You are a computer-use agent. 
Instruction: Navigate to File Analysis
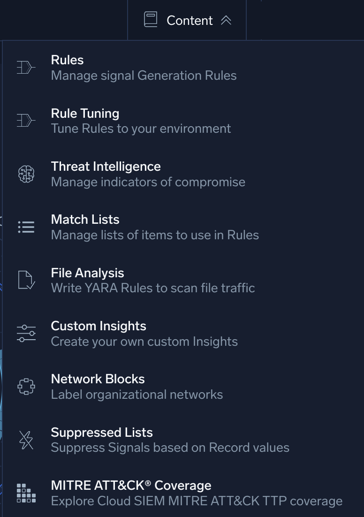pos(87,273)
